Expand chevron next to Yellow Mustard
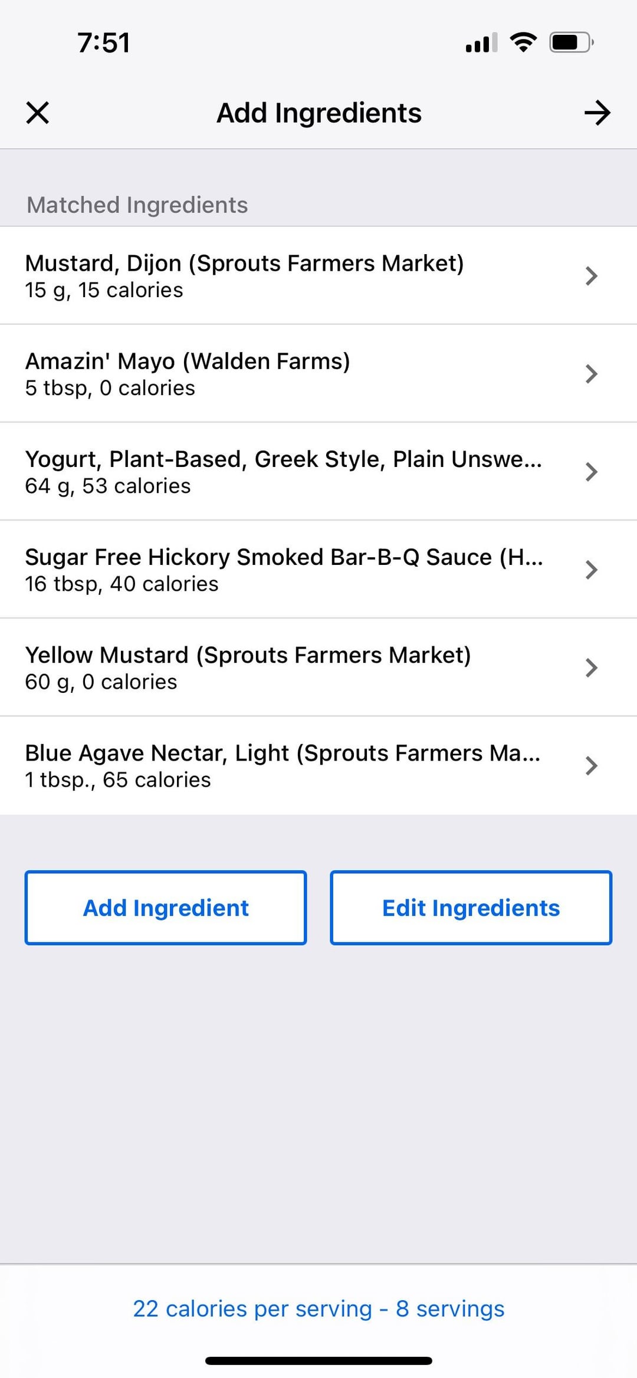The width and height of the screenshot is (637, 1378). [591, 667]
